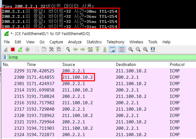This screenshot has height=139, width=196.
Task: Save the capture file icon
Action: pyautogui.click(x=44, y=49)
